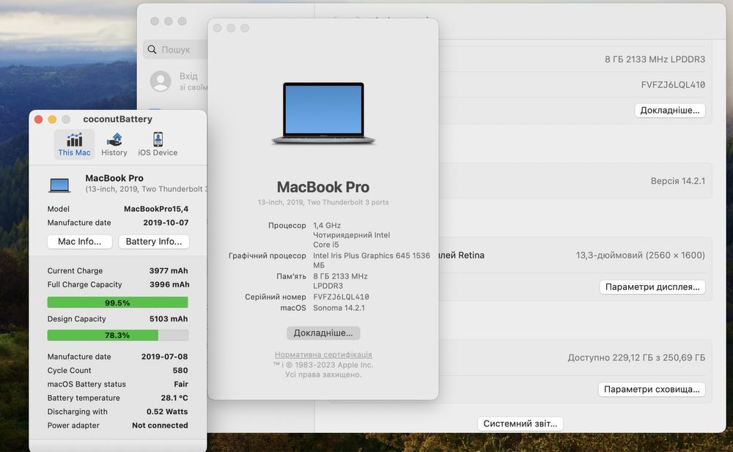Click the MacBook Pro image in About window
733x452 pixels.
[x=323, y=113]
